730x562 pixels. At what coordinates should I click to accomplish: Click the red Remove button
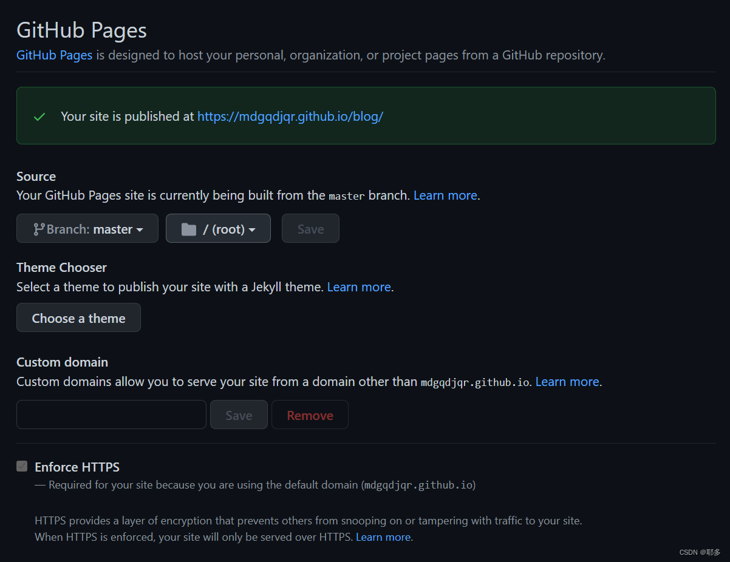tap(310, 415)
